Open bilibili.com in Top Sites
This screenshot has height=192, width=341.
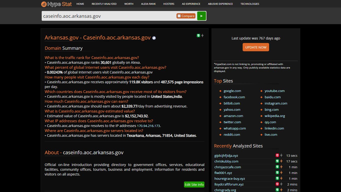[x=232, y=103]
